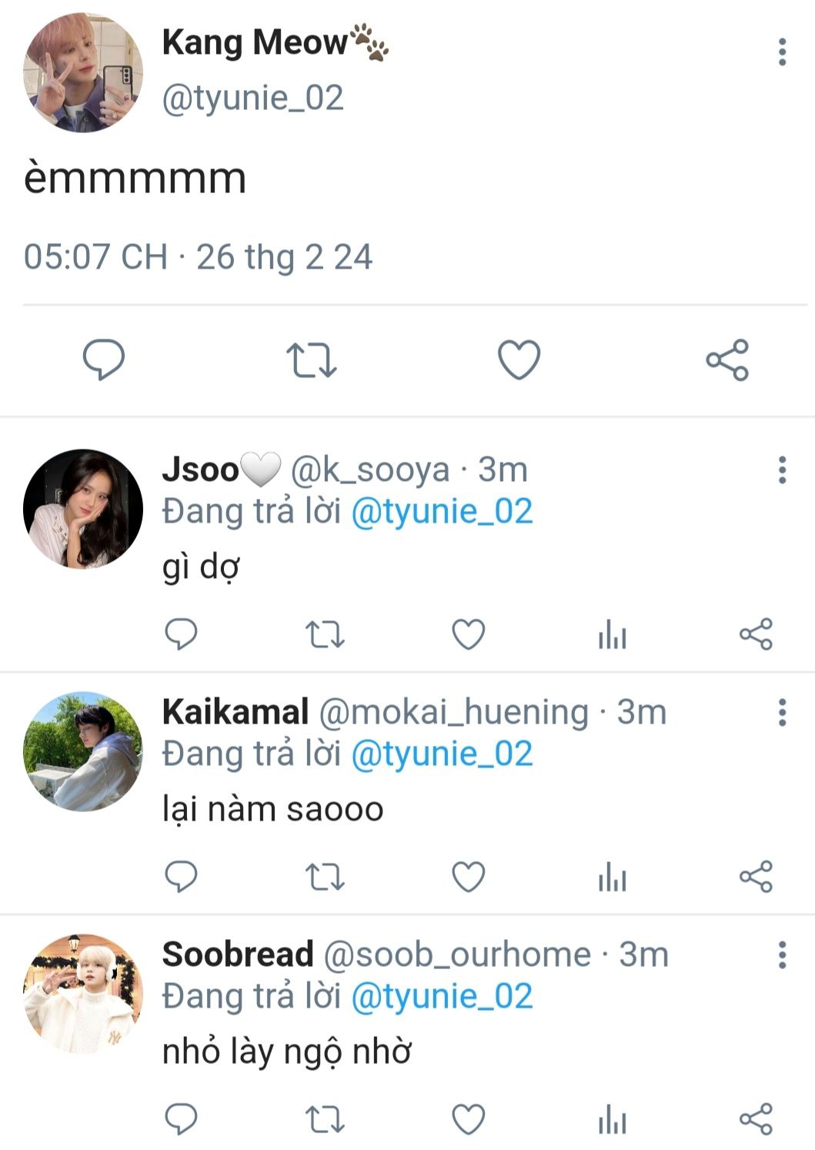Viewport: 815px width, 1150px height.
Task: Open more options on Jsoo's reply
Action: click(x=782, y=470)
